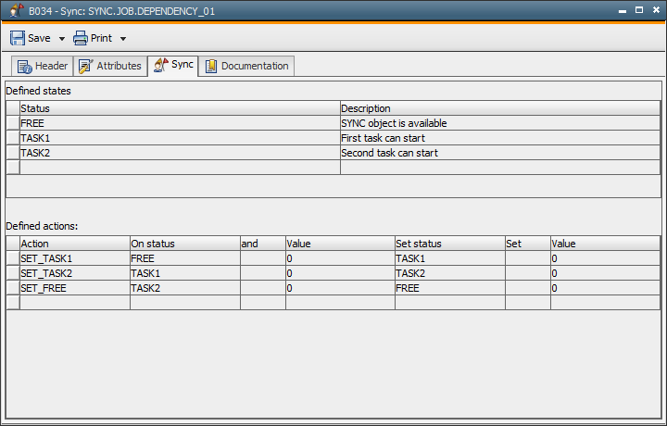Click the Status column header

(x=180, y=108)
